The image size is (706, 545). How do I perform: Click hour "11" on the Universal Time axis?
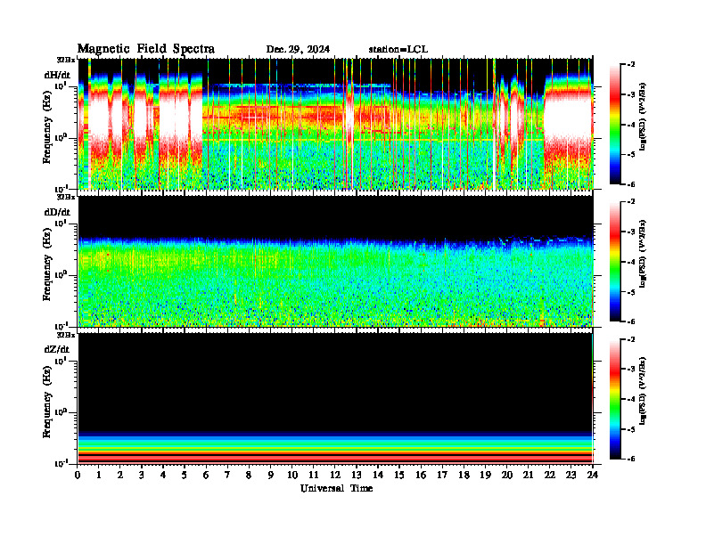tap(314, 475)
